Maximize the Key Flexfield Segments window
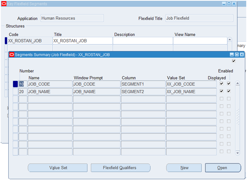Screen dimensions: 247x180 (229, 4)
